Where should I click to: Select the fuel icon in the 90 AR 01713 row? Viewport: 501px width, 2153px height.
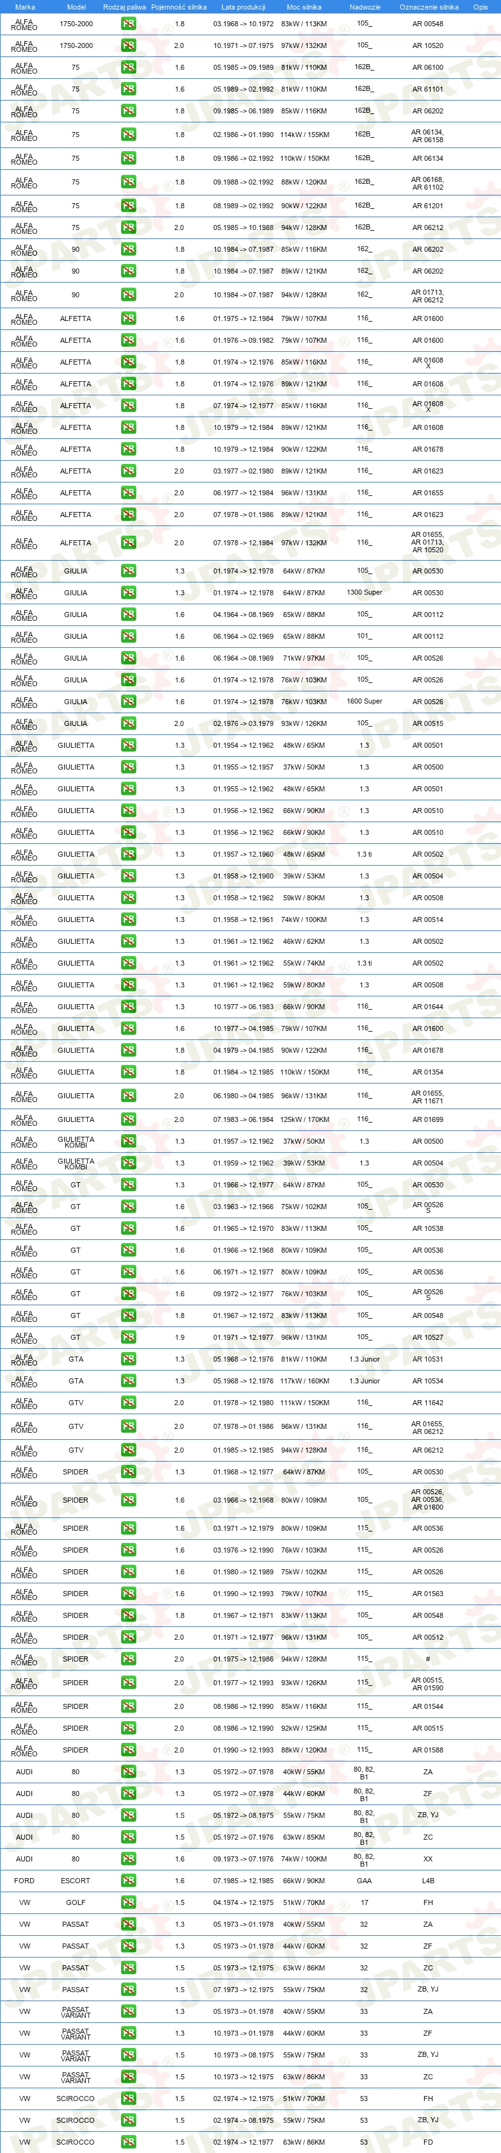coord(127,294)
